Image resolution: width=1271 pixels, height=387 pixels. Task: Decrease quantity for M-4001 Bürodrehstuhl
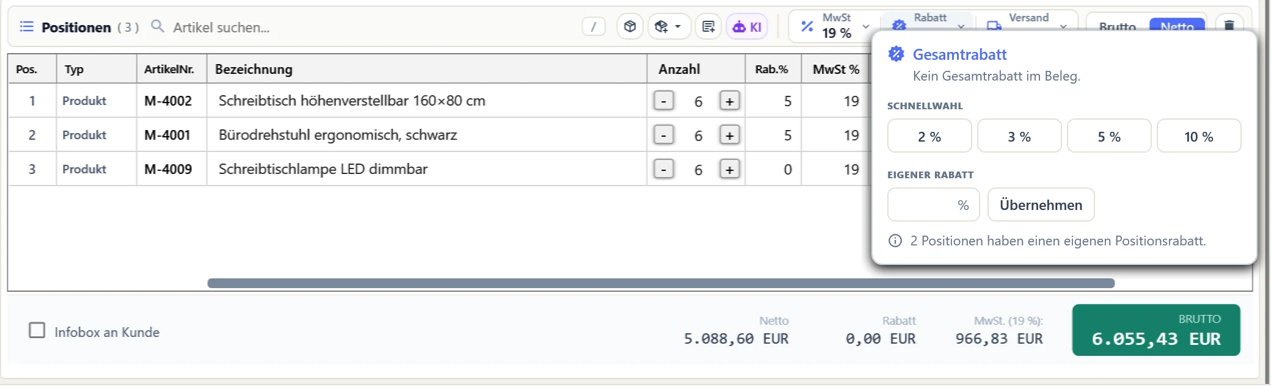664,135
